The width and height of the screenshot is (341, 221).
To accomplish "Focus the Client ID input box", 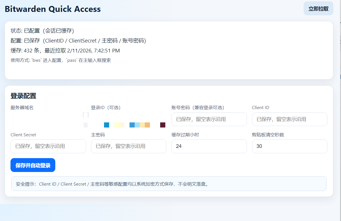I will pyautogui.click(x=290, y=119).
